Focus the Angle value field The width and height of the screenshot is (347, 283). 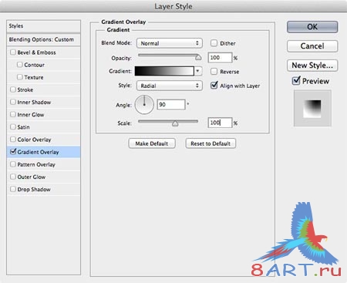[x=171, y=105]
